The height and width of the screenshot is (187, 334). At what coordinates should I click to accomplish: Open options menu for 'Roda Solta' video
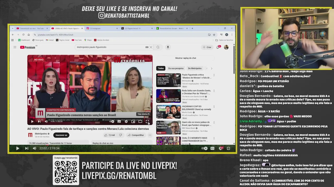tap(214, 91)
